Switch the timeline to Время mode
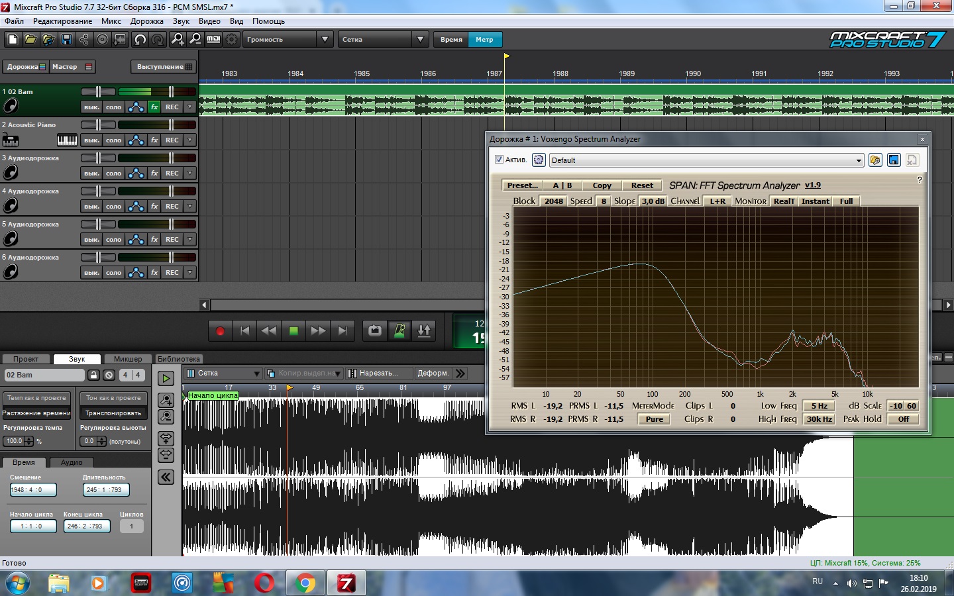 coord(451,40)
